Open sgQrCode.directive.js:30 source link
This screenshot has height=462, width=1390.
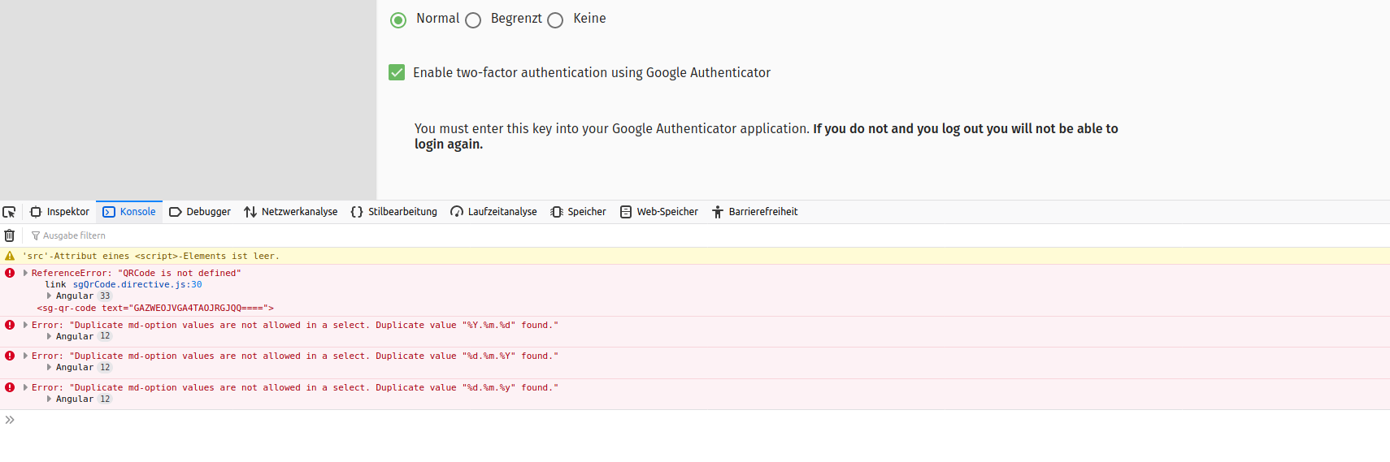137,285
